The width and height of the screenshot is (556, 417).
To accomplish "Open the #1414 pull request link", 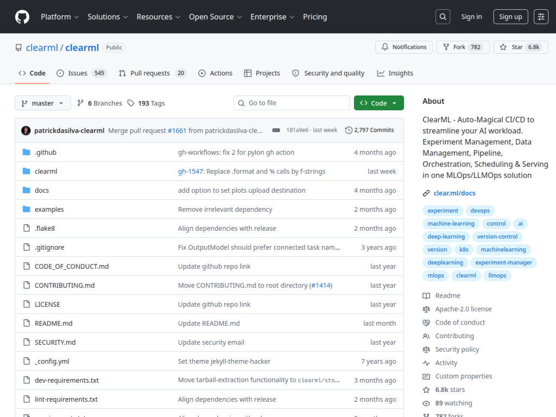I will coord(320,285).
